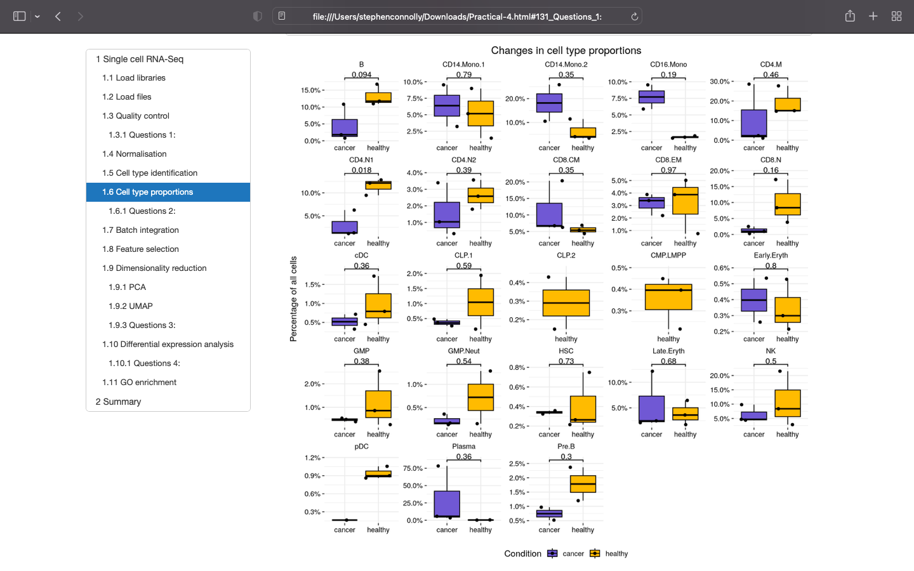Toggle the Safari sidebar
This screenshot has height=571, width=914.
19,16
